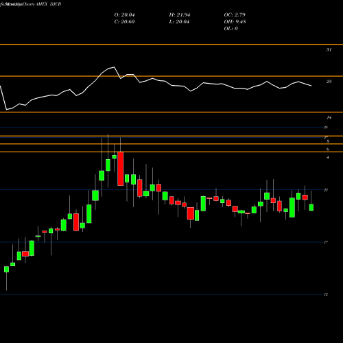Click the indicator axis label '31'

[329, 49]
